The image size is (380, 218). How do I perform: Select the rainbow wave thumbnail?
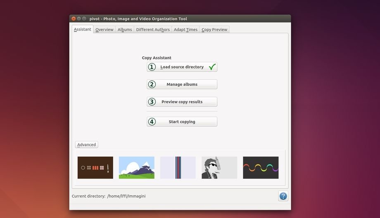[261, 168]
